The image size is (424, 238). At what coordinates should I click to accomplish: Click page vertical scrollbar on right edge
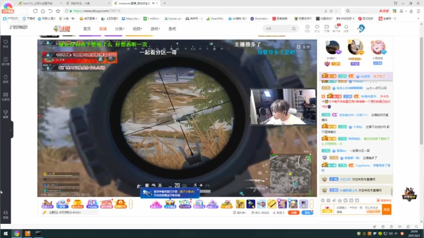[421, 92]
